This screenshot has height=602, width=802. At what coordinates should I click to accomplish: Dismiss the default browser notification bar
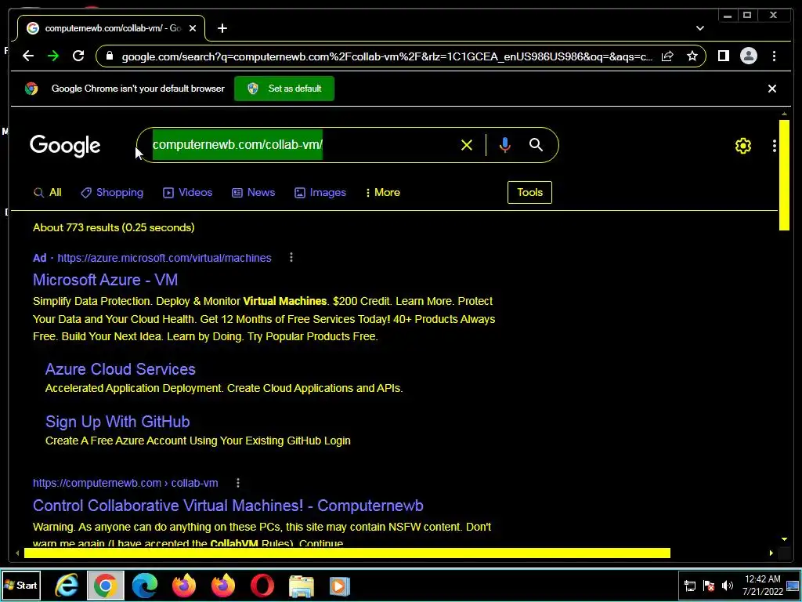[771, 89]
